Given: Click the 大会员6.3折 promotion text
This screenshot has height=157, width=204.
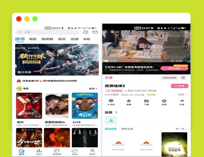Looking at the screenshot, I should coord(130,67).
